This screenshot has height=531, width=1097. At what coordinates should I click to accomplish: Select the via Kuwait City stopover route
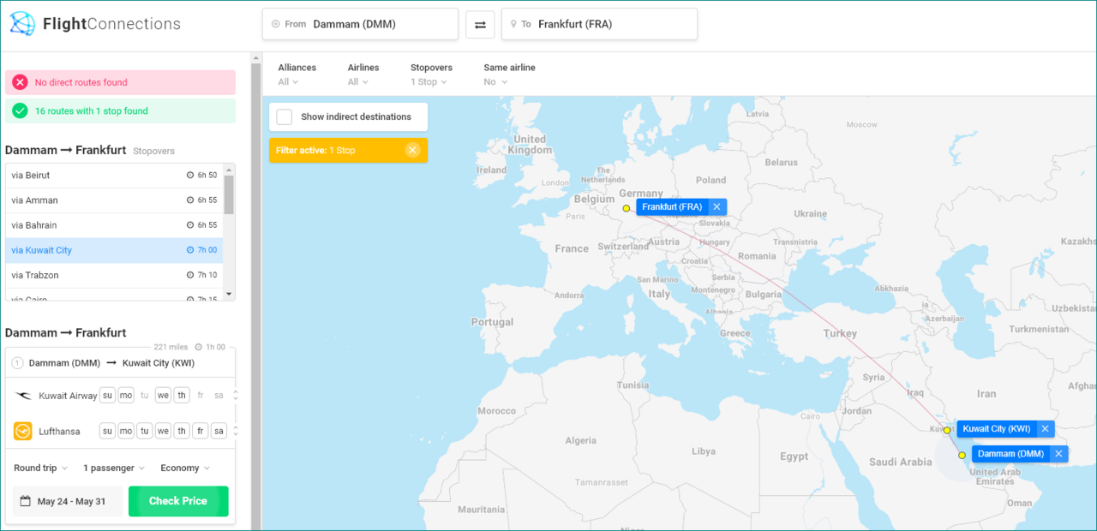(114, 250)
